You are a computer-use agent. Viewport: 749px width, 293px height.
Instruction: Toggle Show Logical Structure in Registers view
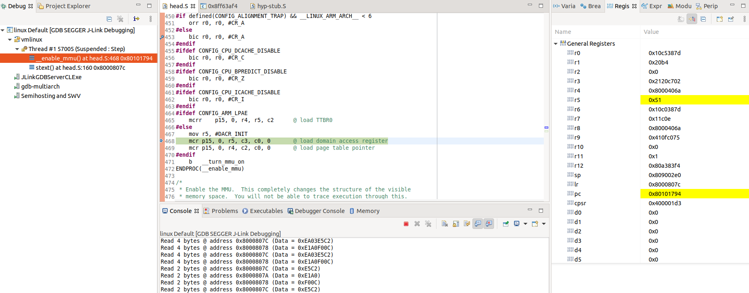point(692,19)
